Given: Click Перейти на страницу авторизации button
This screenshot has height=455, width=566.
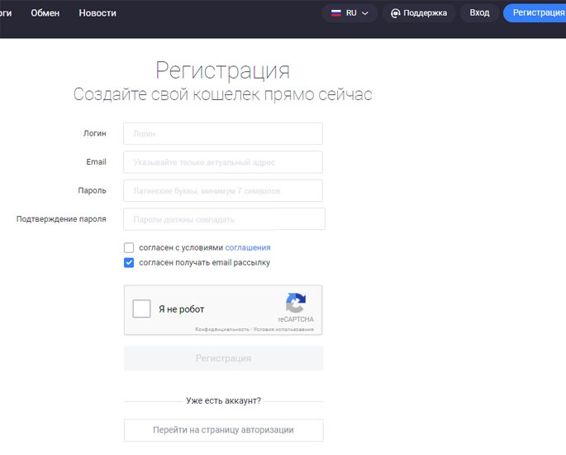Looking at the screenshot, I should (x=223, y=430).
